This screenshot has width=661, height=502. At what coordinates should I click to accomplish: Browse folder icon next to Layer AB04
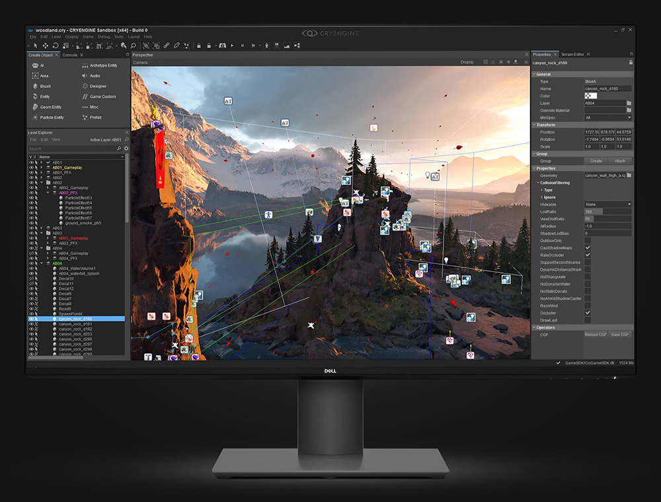(629, 103)
